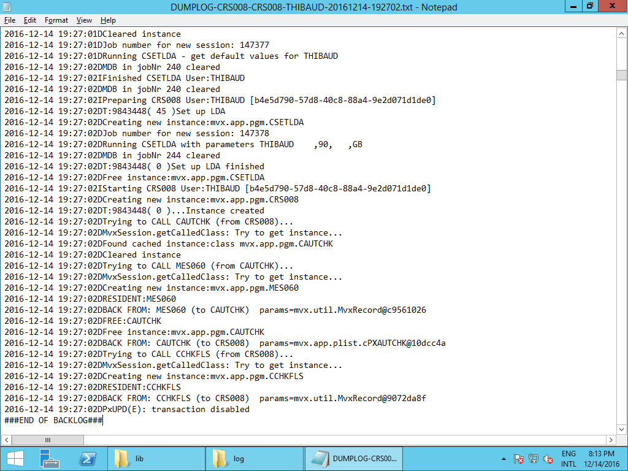
Task: Switch to the log folder window
Action: (x=254, y=459)
